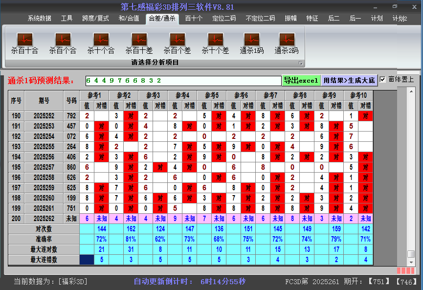Open the 定位二码 tab
Screen dimensions: 423x290
(x=224, y=19)
